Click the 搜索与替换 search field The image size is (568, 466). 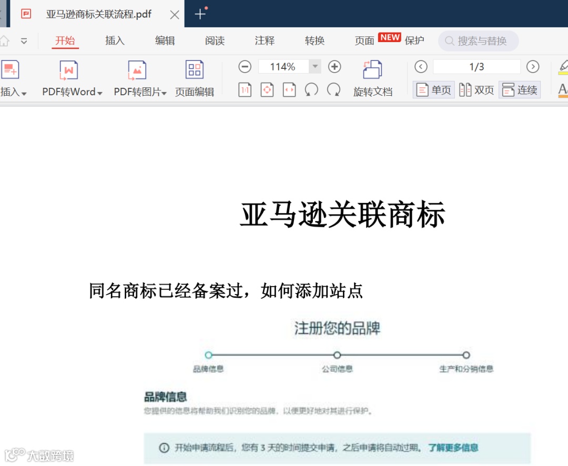tap(478, 40)
